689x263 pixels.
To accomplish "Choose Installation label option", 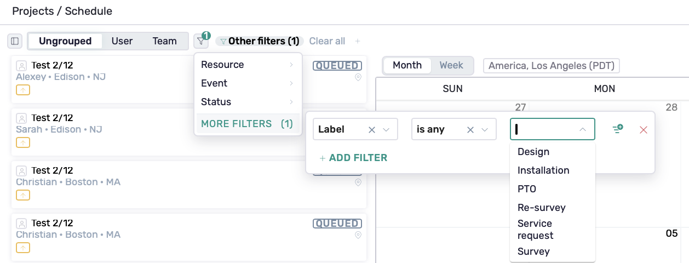I will (x=553, y=170).
